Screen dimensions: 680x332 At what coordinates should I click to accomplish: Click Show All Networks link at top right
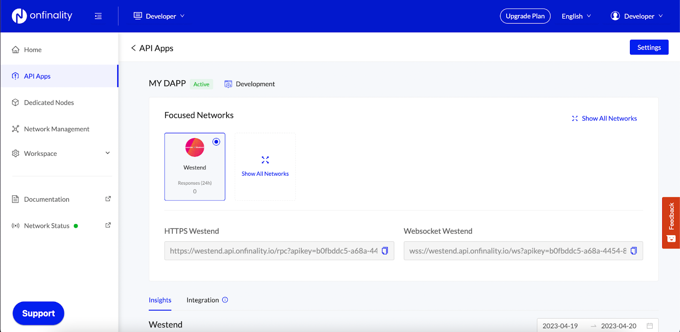[604, 118]
